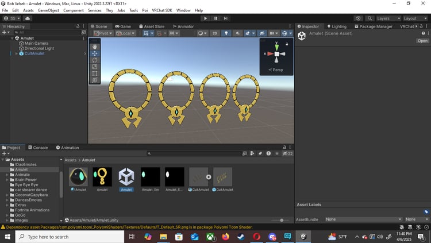Viewport: 431px width, 243px height.
Task: Click the Play button
Action: coord(205,18)
